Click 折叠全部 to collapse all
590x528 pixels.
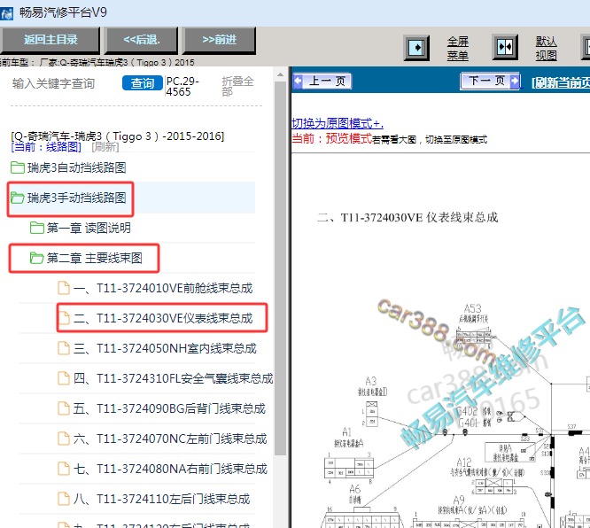tap(237, 86)
